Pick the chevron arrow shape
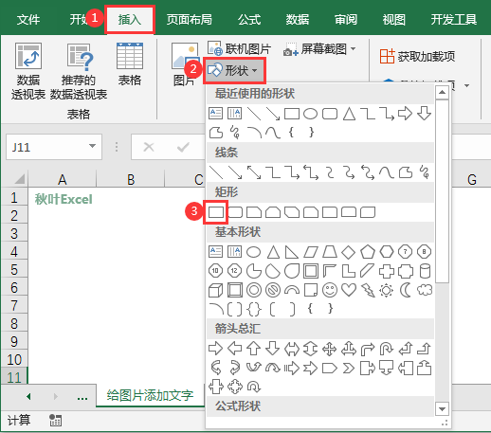 [349, 369]
